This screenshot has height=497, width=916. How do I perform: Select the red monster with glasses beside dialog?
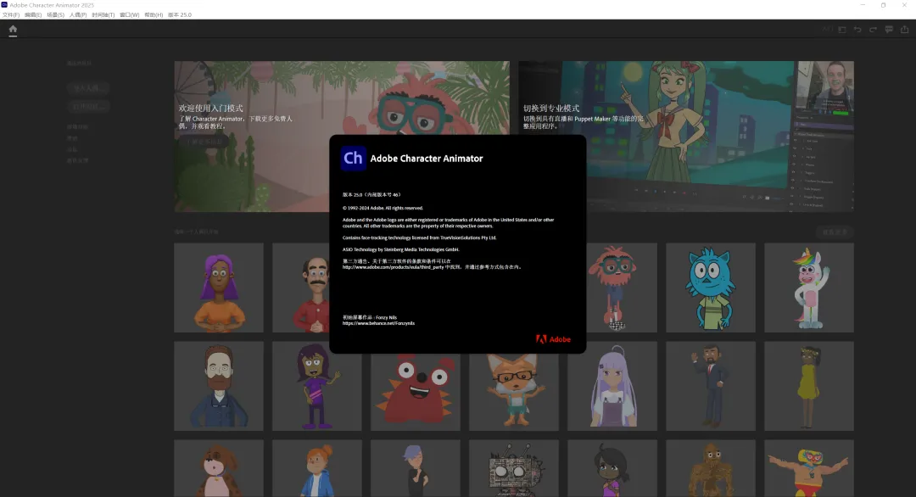pyautogui.click(x=622, y=288)
